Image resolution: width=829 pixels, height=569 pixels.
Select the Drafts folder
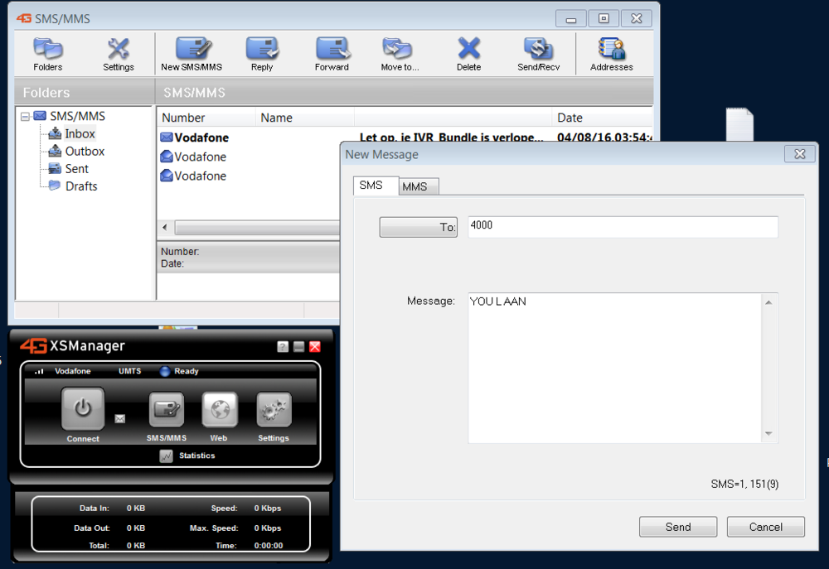click(81, 186)
